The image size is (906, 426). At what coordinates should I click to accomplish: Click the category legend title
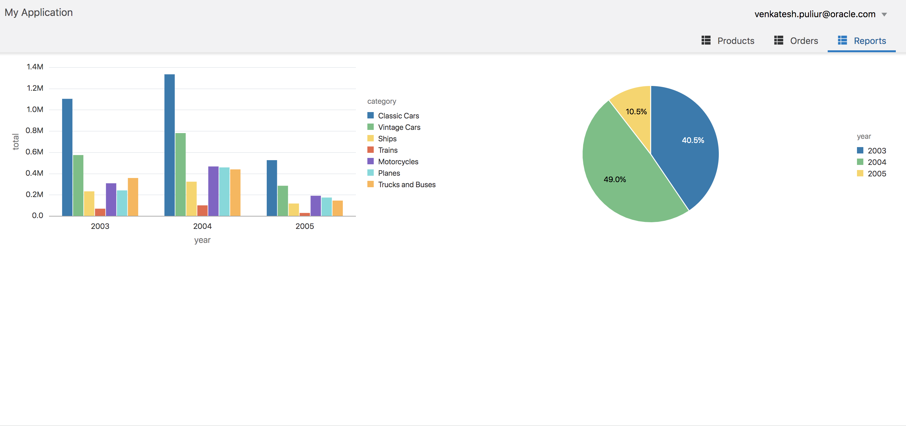[382, 101]
